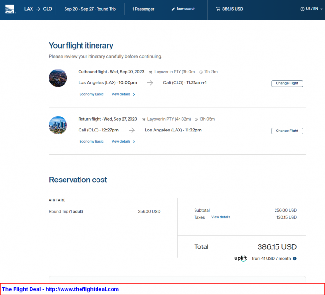Viewport: 325px width, 295px height.
Task: Click the LAX → CLO route in header
Action: pos(38,9)
